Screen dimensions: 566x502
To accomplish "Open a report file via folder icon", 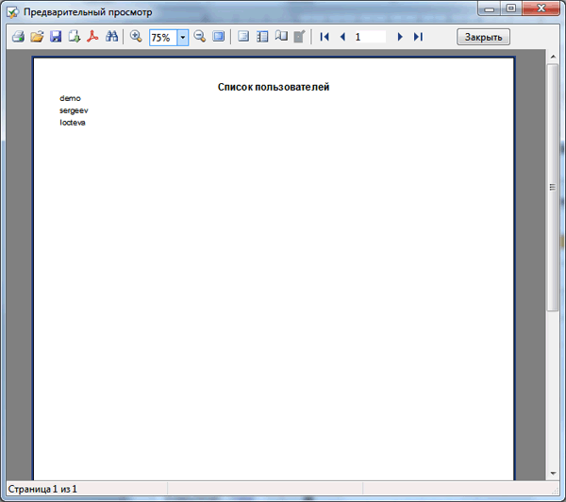I will (x=37, y=37).
